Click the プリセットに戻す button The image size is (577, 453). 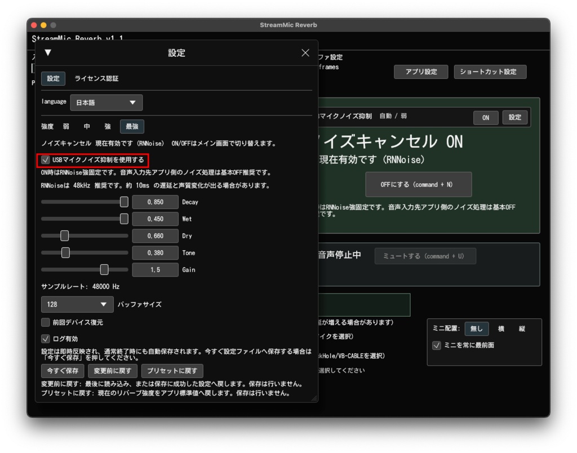coord(172,371)
